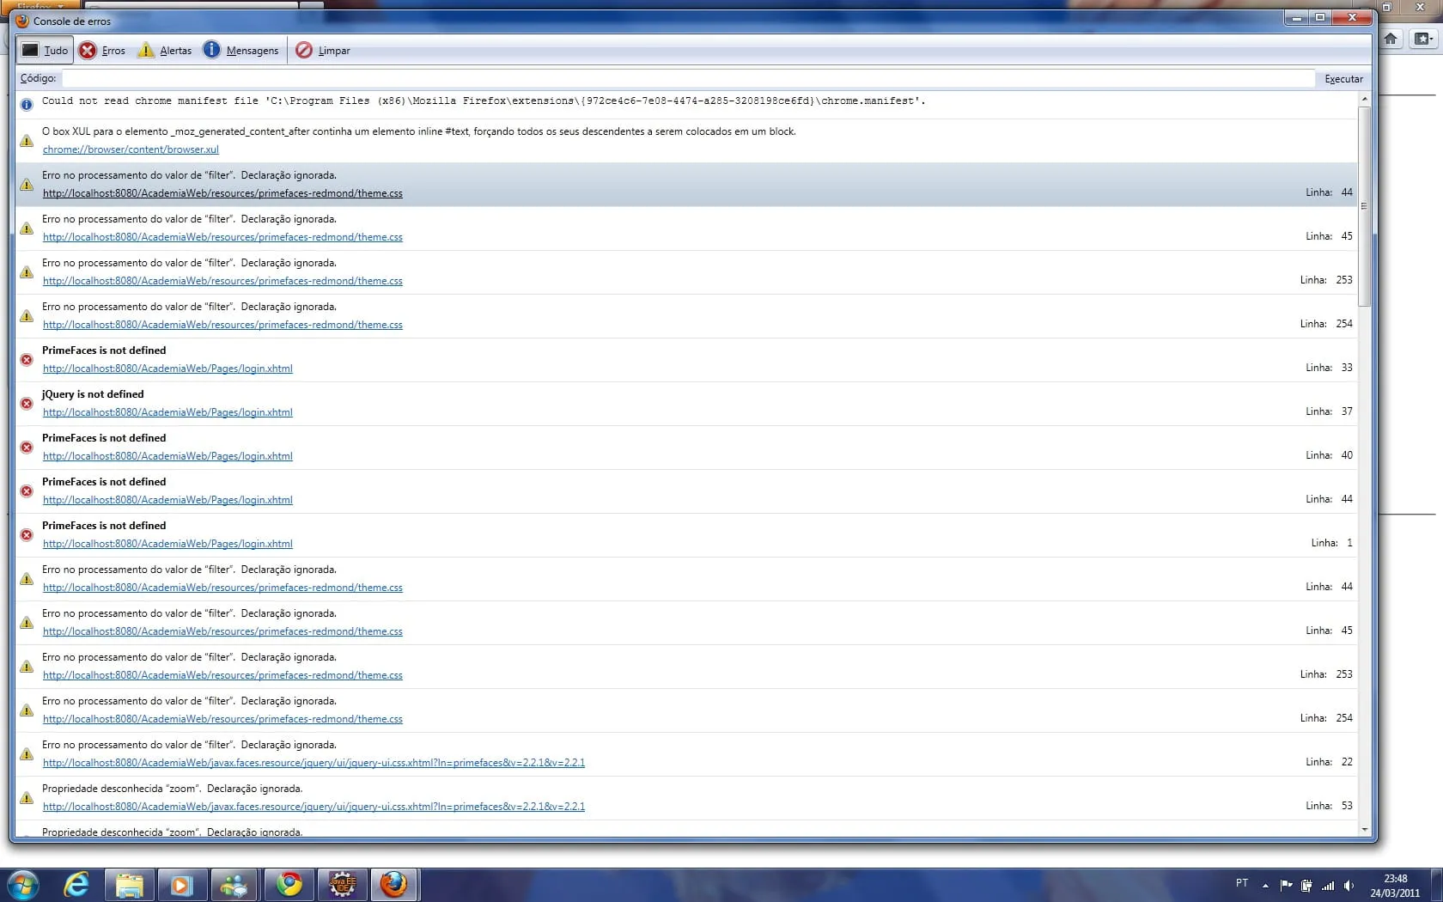
Task: Open Windows Live Messenger from the taskbar
Action: coord(233,884)
